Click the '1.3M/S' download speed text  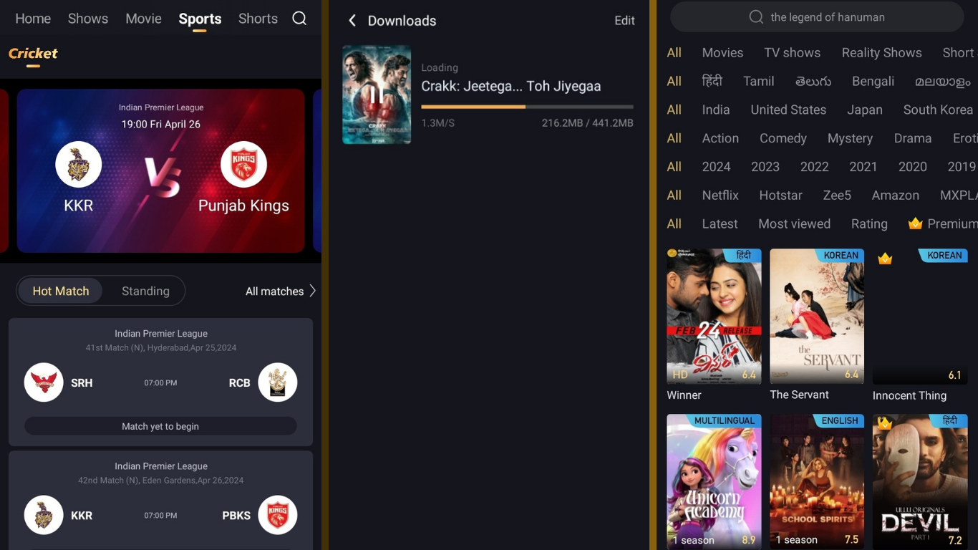tap(437, 123)
